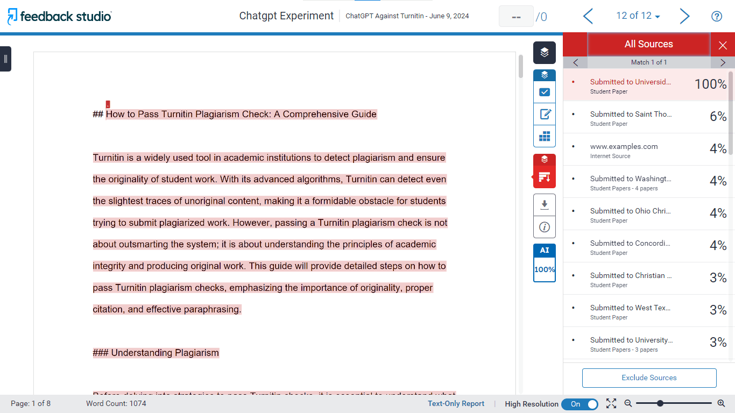Show submission information icon
The image size is (735, 413).
[x=544, y=227]
